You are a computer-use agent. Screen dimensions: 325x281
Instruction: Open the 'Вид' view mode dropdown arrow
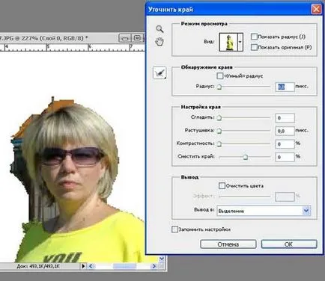240,42
